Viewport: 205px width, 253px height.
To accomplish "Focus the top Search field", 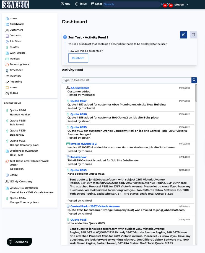I will click(131, 4).
